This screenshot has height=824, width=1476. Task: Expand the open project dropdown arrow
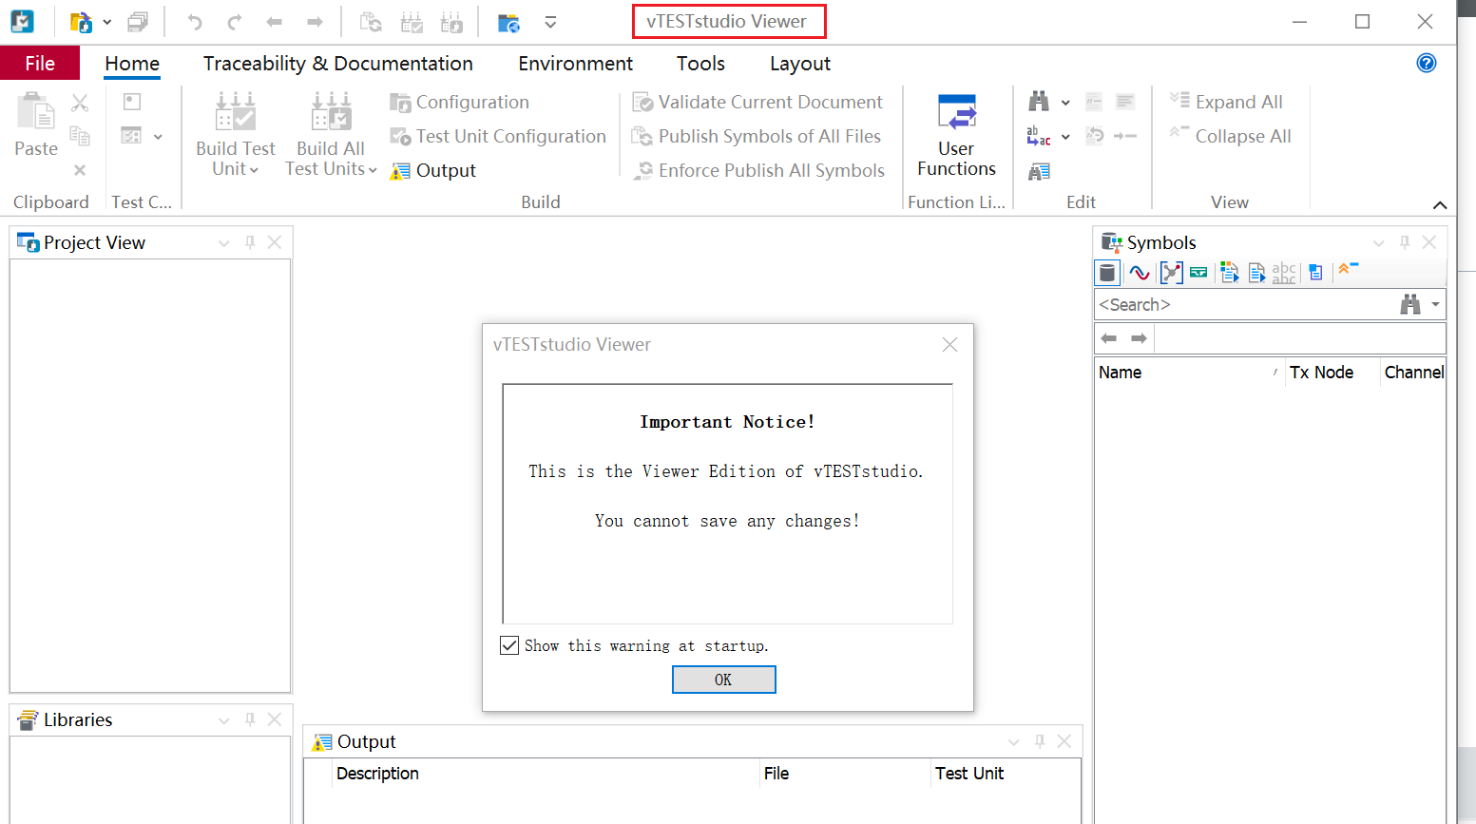click(x=106, y=22)
